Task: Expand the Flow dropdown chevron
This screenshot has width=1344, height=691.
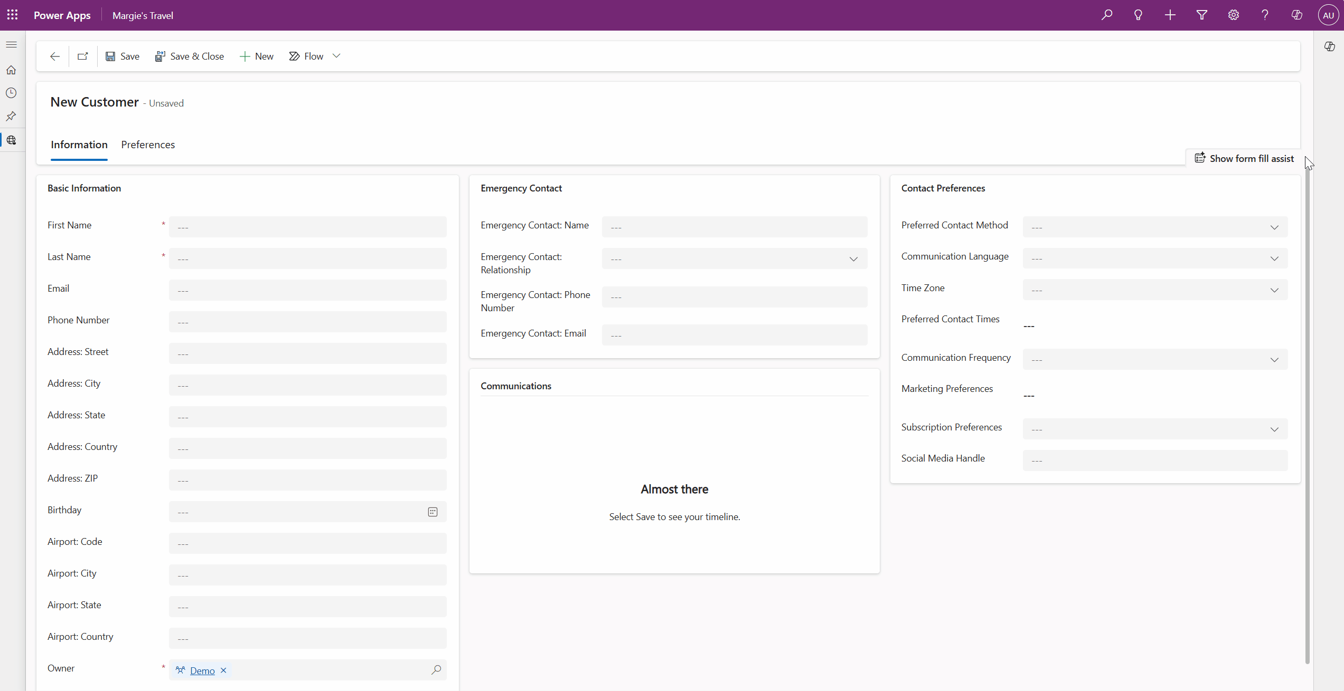Action: coord(336,56)
